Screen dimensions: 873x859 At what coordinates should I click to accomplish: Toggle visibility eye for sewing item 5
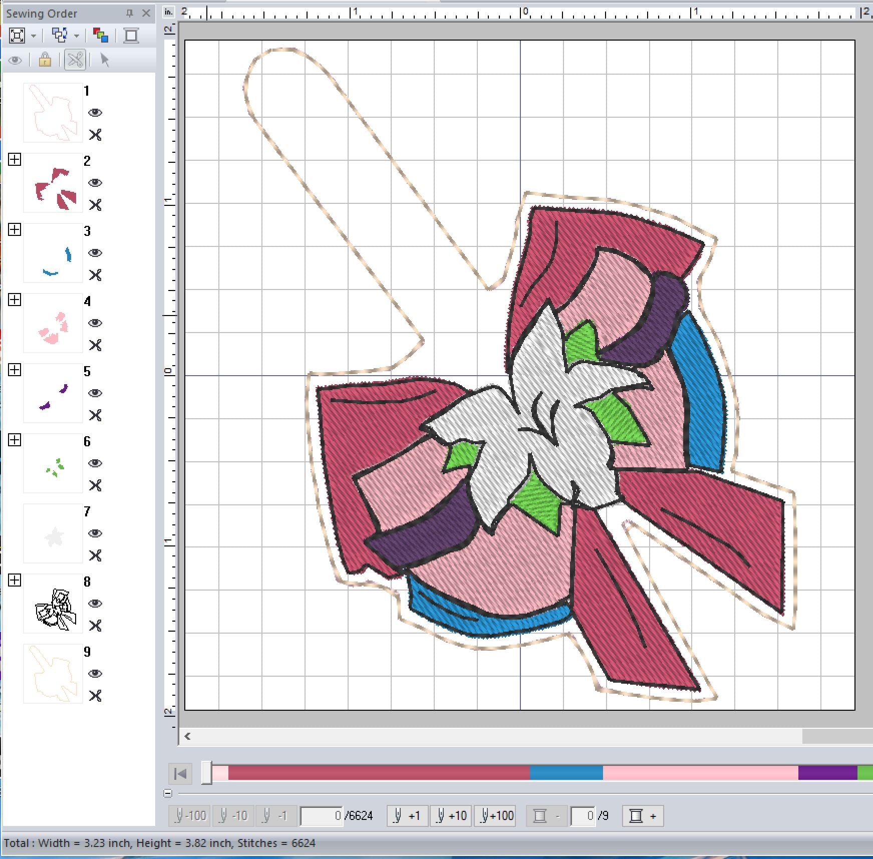tap(95, 393)
